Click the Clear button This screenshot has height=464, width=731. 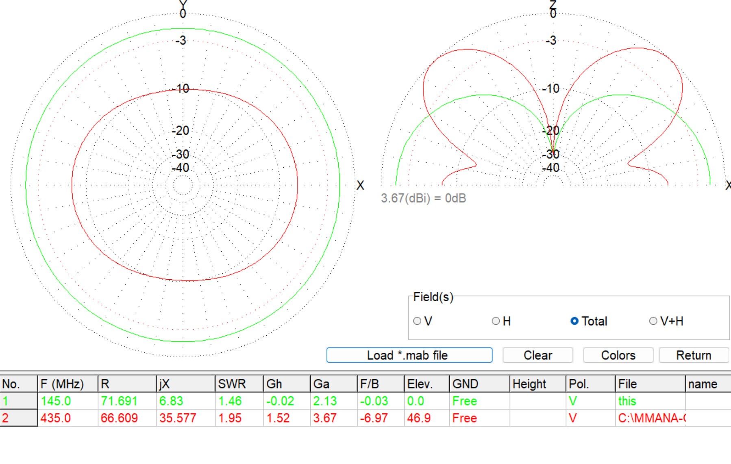point(537,355)
